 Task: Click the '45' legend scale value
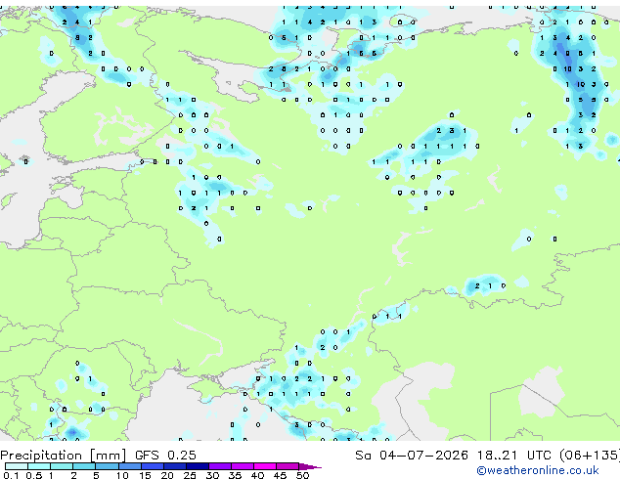(x=280, y=475)
